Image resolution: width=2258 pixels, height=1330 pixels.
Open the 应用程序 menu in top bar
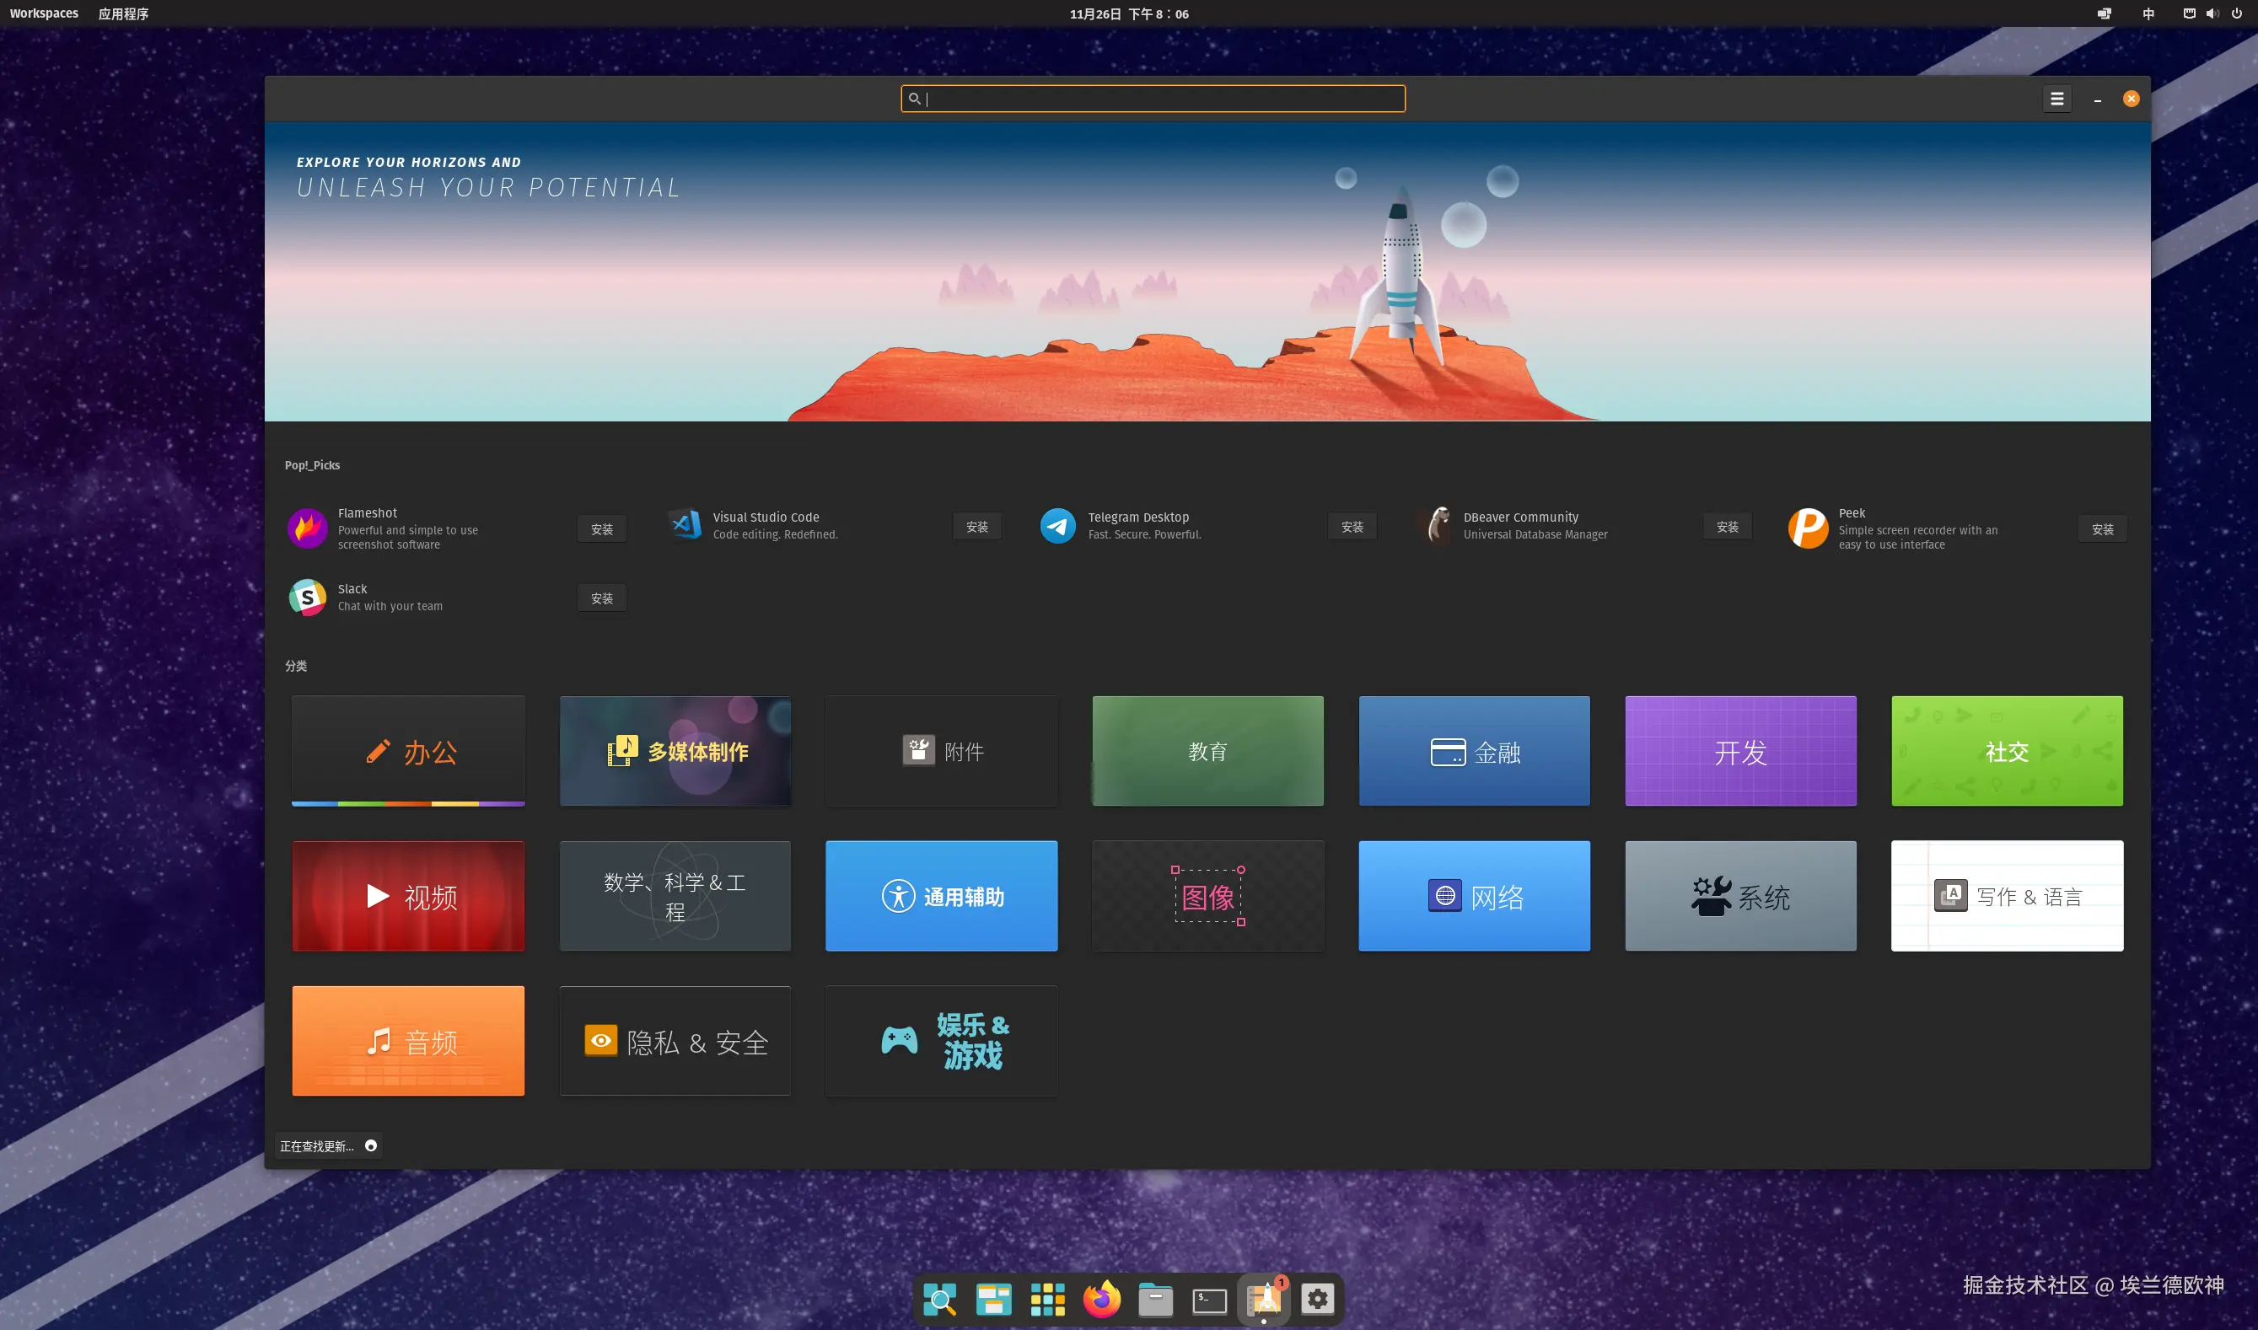123,13
